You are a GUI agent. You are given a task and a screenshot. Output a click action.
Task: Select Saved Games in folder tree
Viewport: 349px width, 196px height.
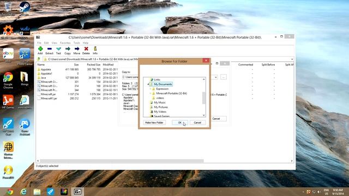point(162,116)
